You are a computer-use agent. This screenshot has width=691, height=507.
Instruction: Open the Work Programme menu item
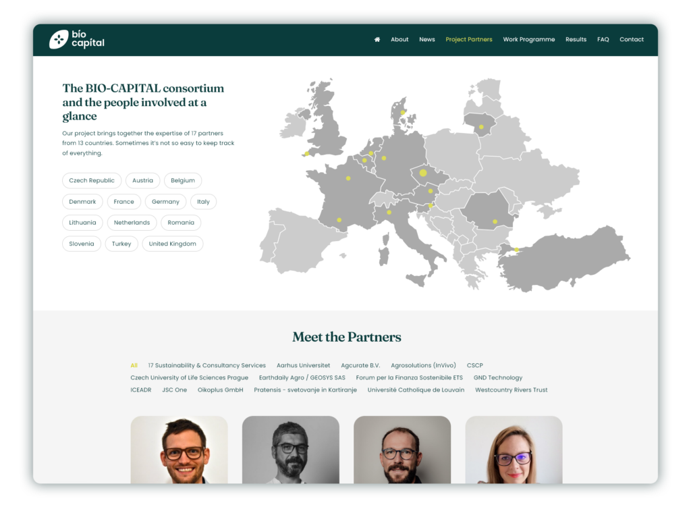(x=528, y=39)
